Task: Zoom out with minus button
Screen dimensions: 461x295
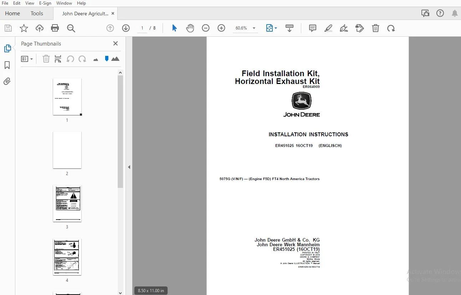Action: pos(206,28)
